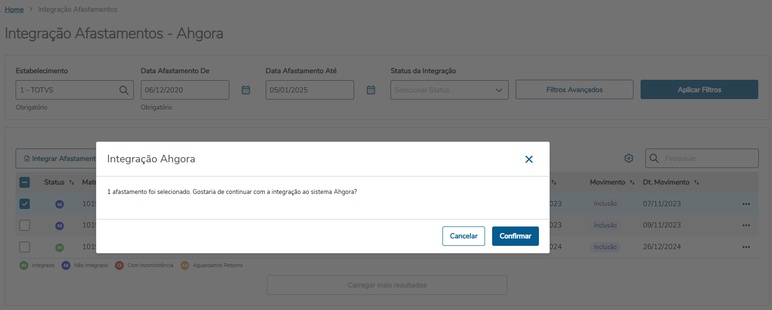Screen dimensions: 772x310
Task: Go to Home breadcrumb link
Action: [x=14, y=9]
